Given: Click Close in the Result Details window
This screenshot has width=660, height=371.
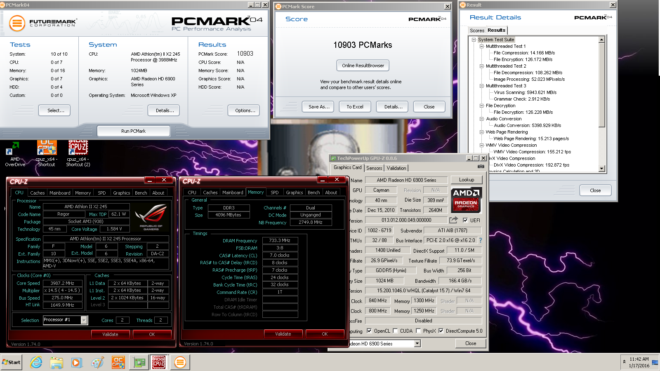Looking at the screenshot, I should coord(595,190).
